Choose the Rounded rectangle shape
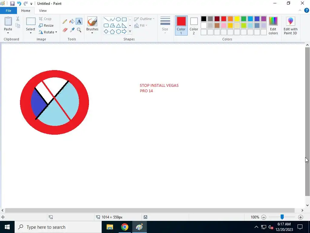 (106, 25)
